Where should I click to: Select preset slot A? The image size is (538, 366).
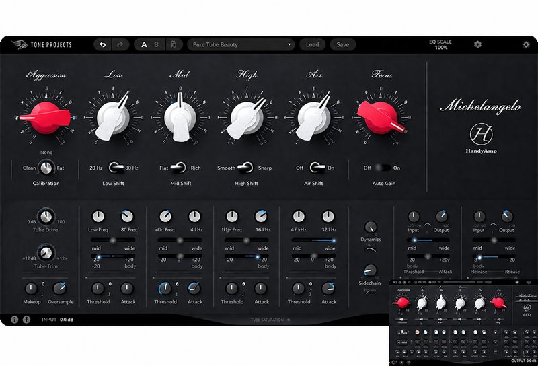pyautogui.click(x=144, y=44)
